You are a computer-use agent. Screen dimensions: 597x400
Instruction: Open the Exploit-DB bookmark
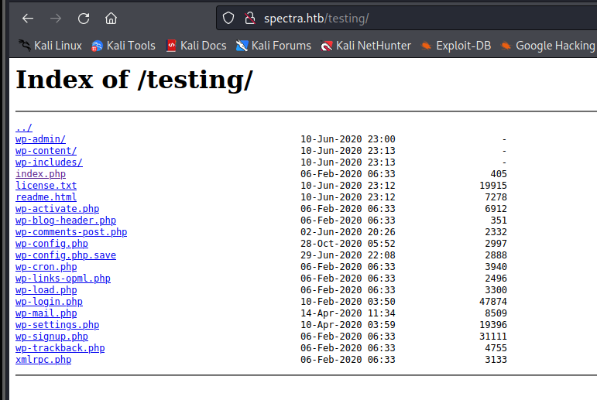tap(456, 46)
